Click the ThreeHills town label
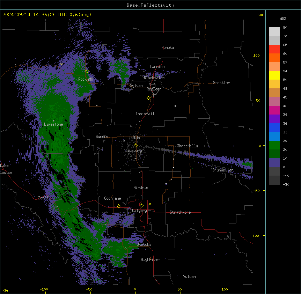 click(x=188, y=146)
